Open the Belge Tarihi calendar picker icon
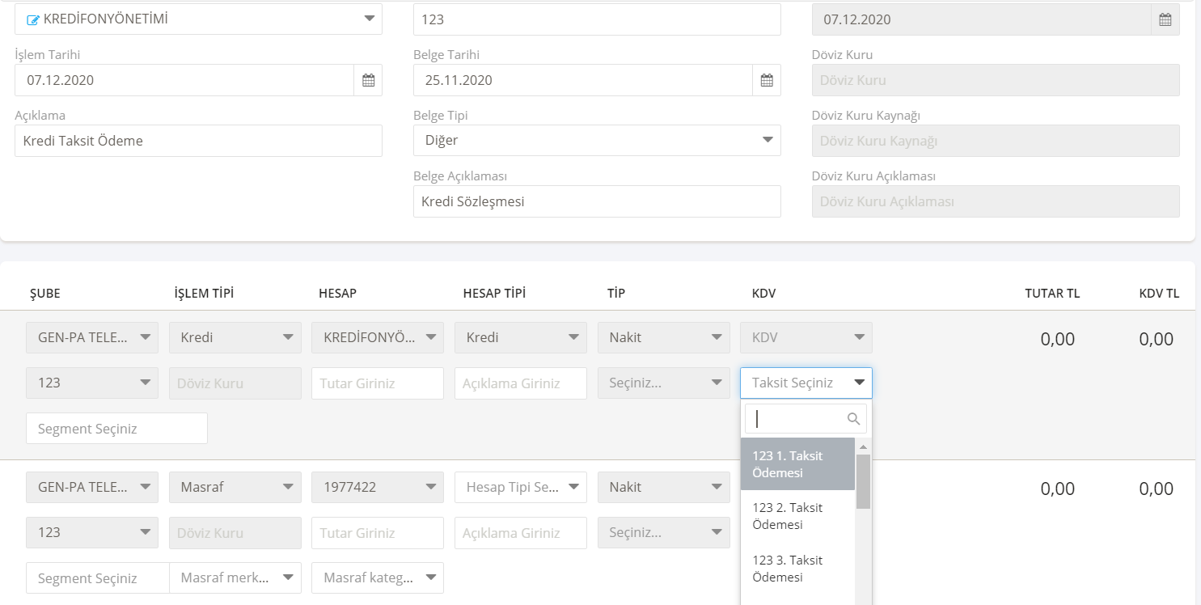Image resolution: width=1201 pixels, height=605 pixels. pyautogui.click(x=767, y=80)
